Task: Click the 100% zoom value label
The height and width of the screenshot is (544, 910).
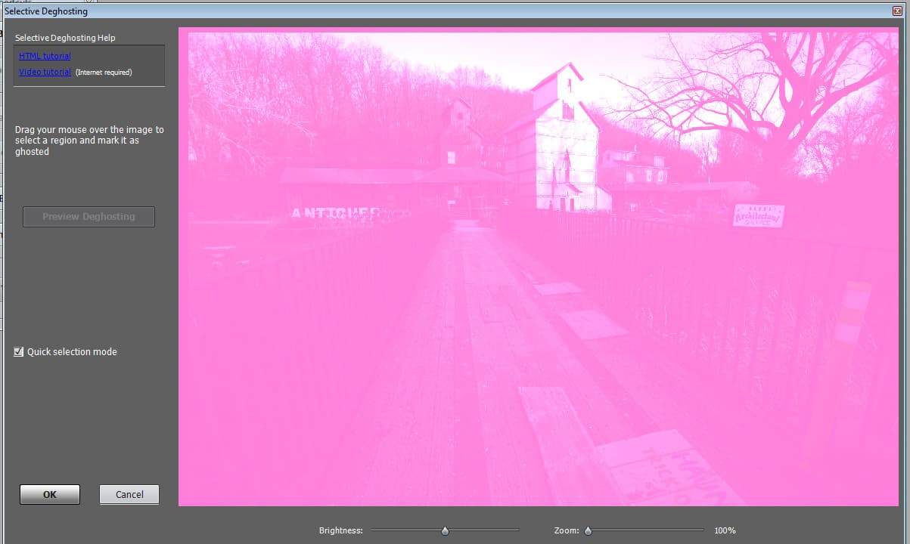Action: (725, 530)
